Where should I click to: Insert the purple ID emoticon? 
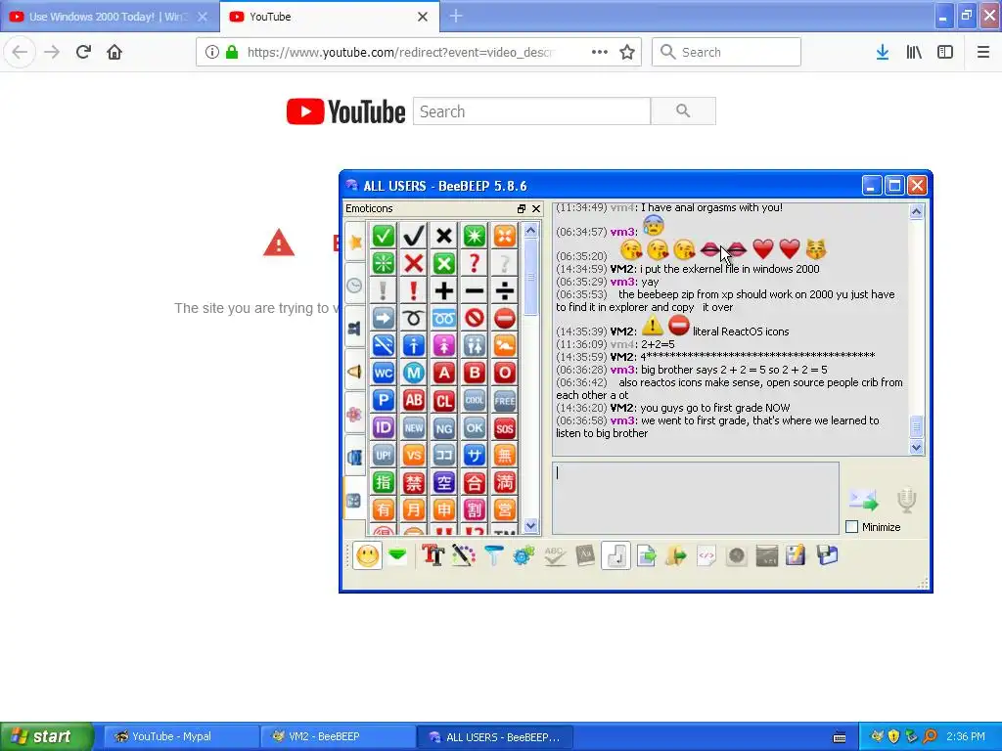click(384, 428)
